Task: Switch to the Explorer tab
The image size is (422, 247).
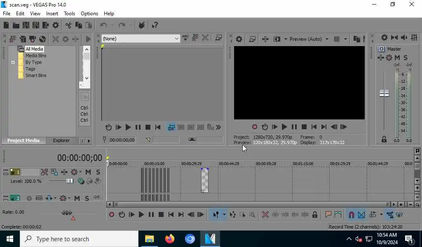Action: click(61, 140)
